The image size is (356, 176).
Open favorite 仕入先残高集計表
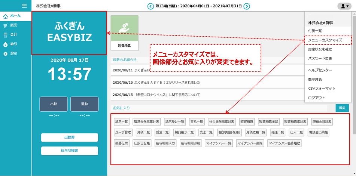(x=222, y=121)
